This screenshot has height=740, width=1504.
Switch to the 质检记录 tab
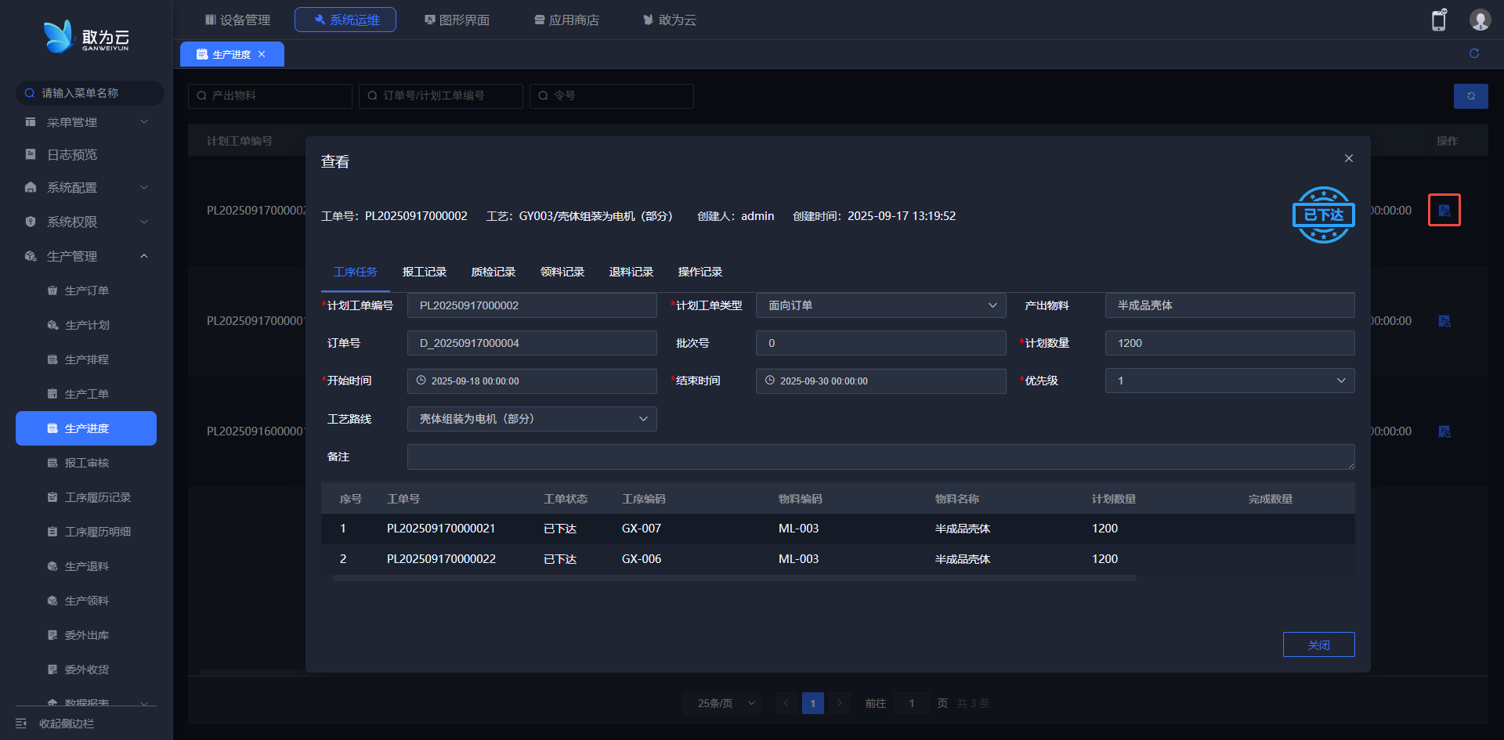[493, 272]
